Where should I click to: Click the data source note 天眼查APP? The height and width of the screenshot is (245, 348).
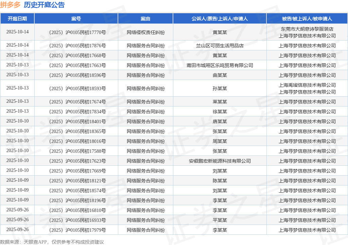(35, 242)
